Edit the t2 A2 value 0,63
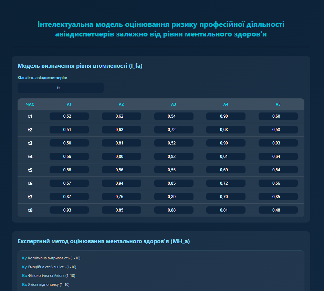 point(122,130)
